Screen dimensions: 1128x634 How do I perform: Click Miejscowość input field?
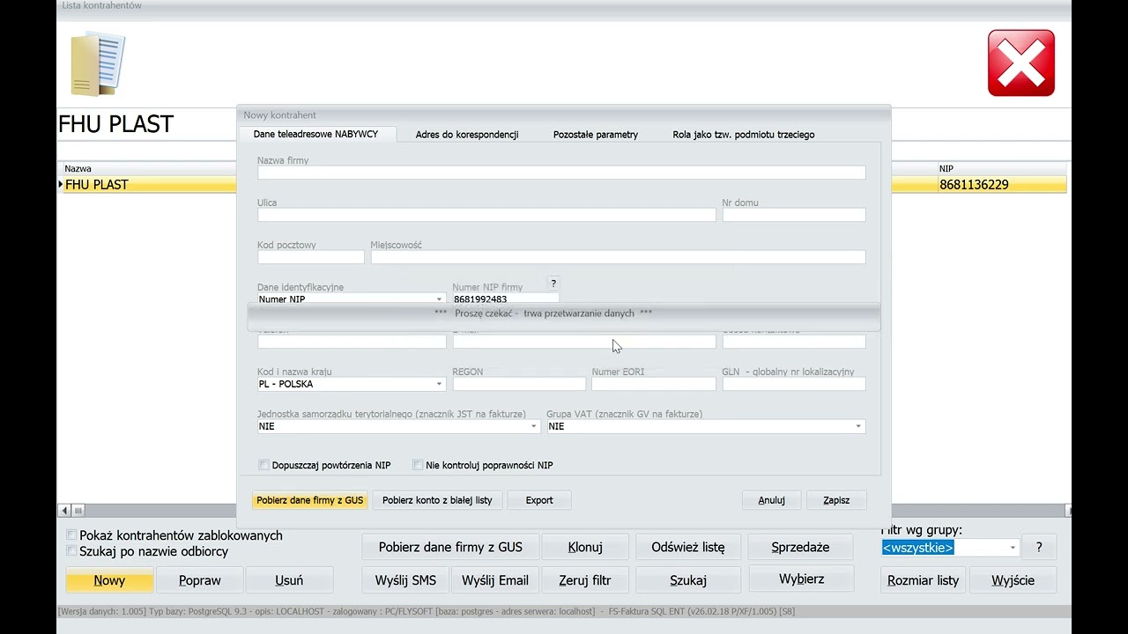pos(618,257)
